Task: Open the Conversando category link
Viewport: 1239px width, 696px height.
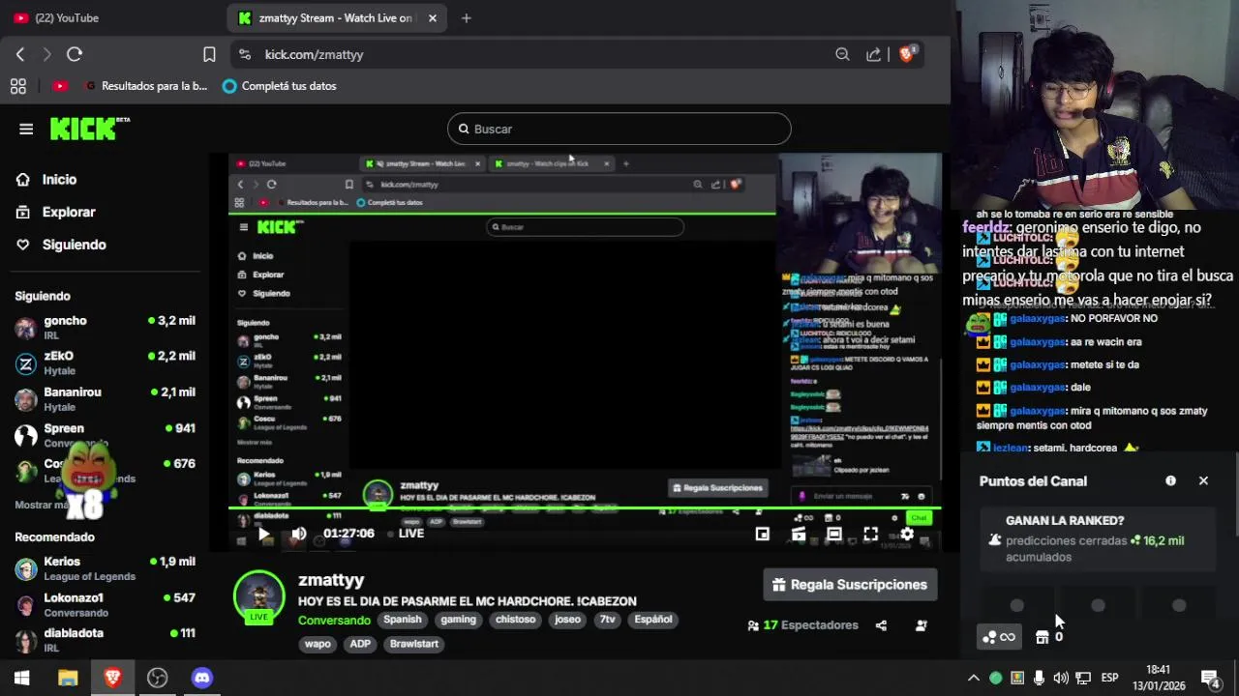Action: [334, 620]
